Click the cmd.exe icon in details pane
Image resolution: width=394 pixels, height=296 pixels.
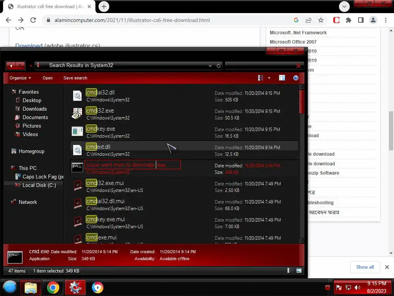point(15,257)
